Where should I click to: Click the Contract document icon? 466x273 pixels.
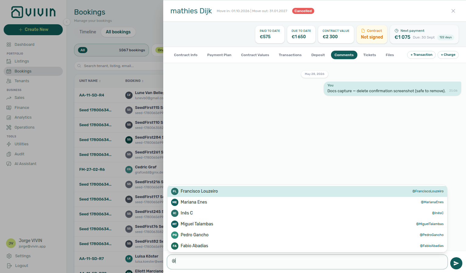[363, 31]
